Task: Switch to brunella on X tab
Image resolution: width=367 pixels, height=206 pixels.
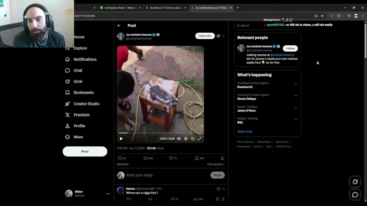Action: coord(166,8)
